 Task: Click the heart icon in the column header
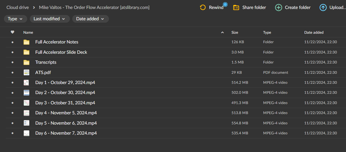click(x=12, y=32)
